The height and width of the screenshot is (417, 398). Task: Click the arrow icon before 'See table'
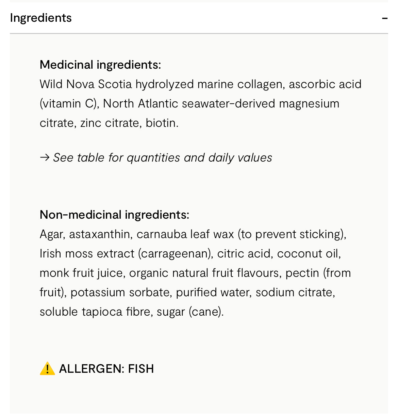pos(45,157)
